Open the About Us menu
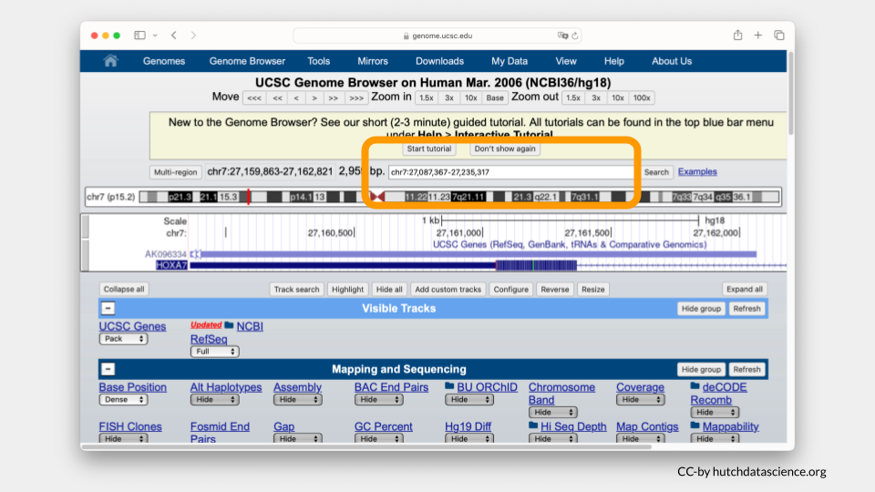The height and width of the screenshot is (492, 875). [672, 61]
